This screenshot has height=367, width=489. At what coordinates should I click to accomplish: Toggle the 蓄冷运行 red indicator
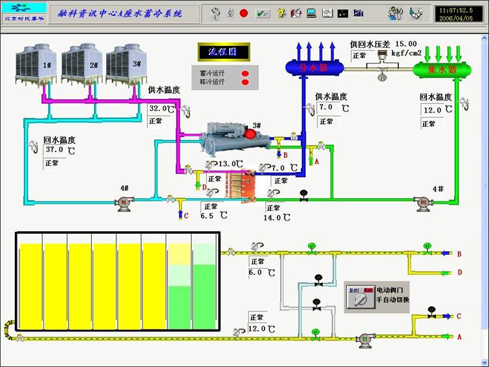click(x=245, y=72)
